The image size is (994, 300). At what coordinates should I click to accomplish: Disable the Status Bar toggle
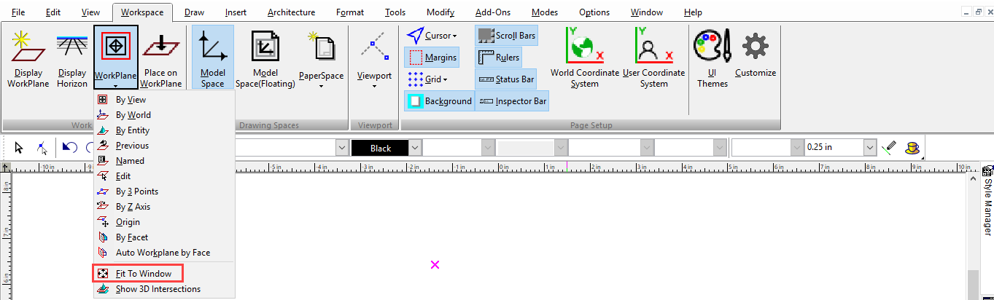506,79
